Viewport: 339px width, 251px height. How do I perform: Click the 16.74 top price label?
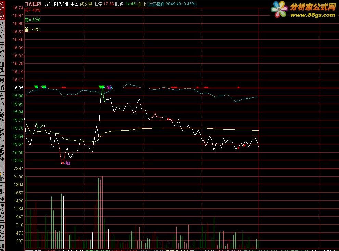coord(18,8)
